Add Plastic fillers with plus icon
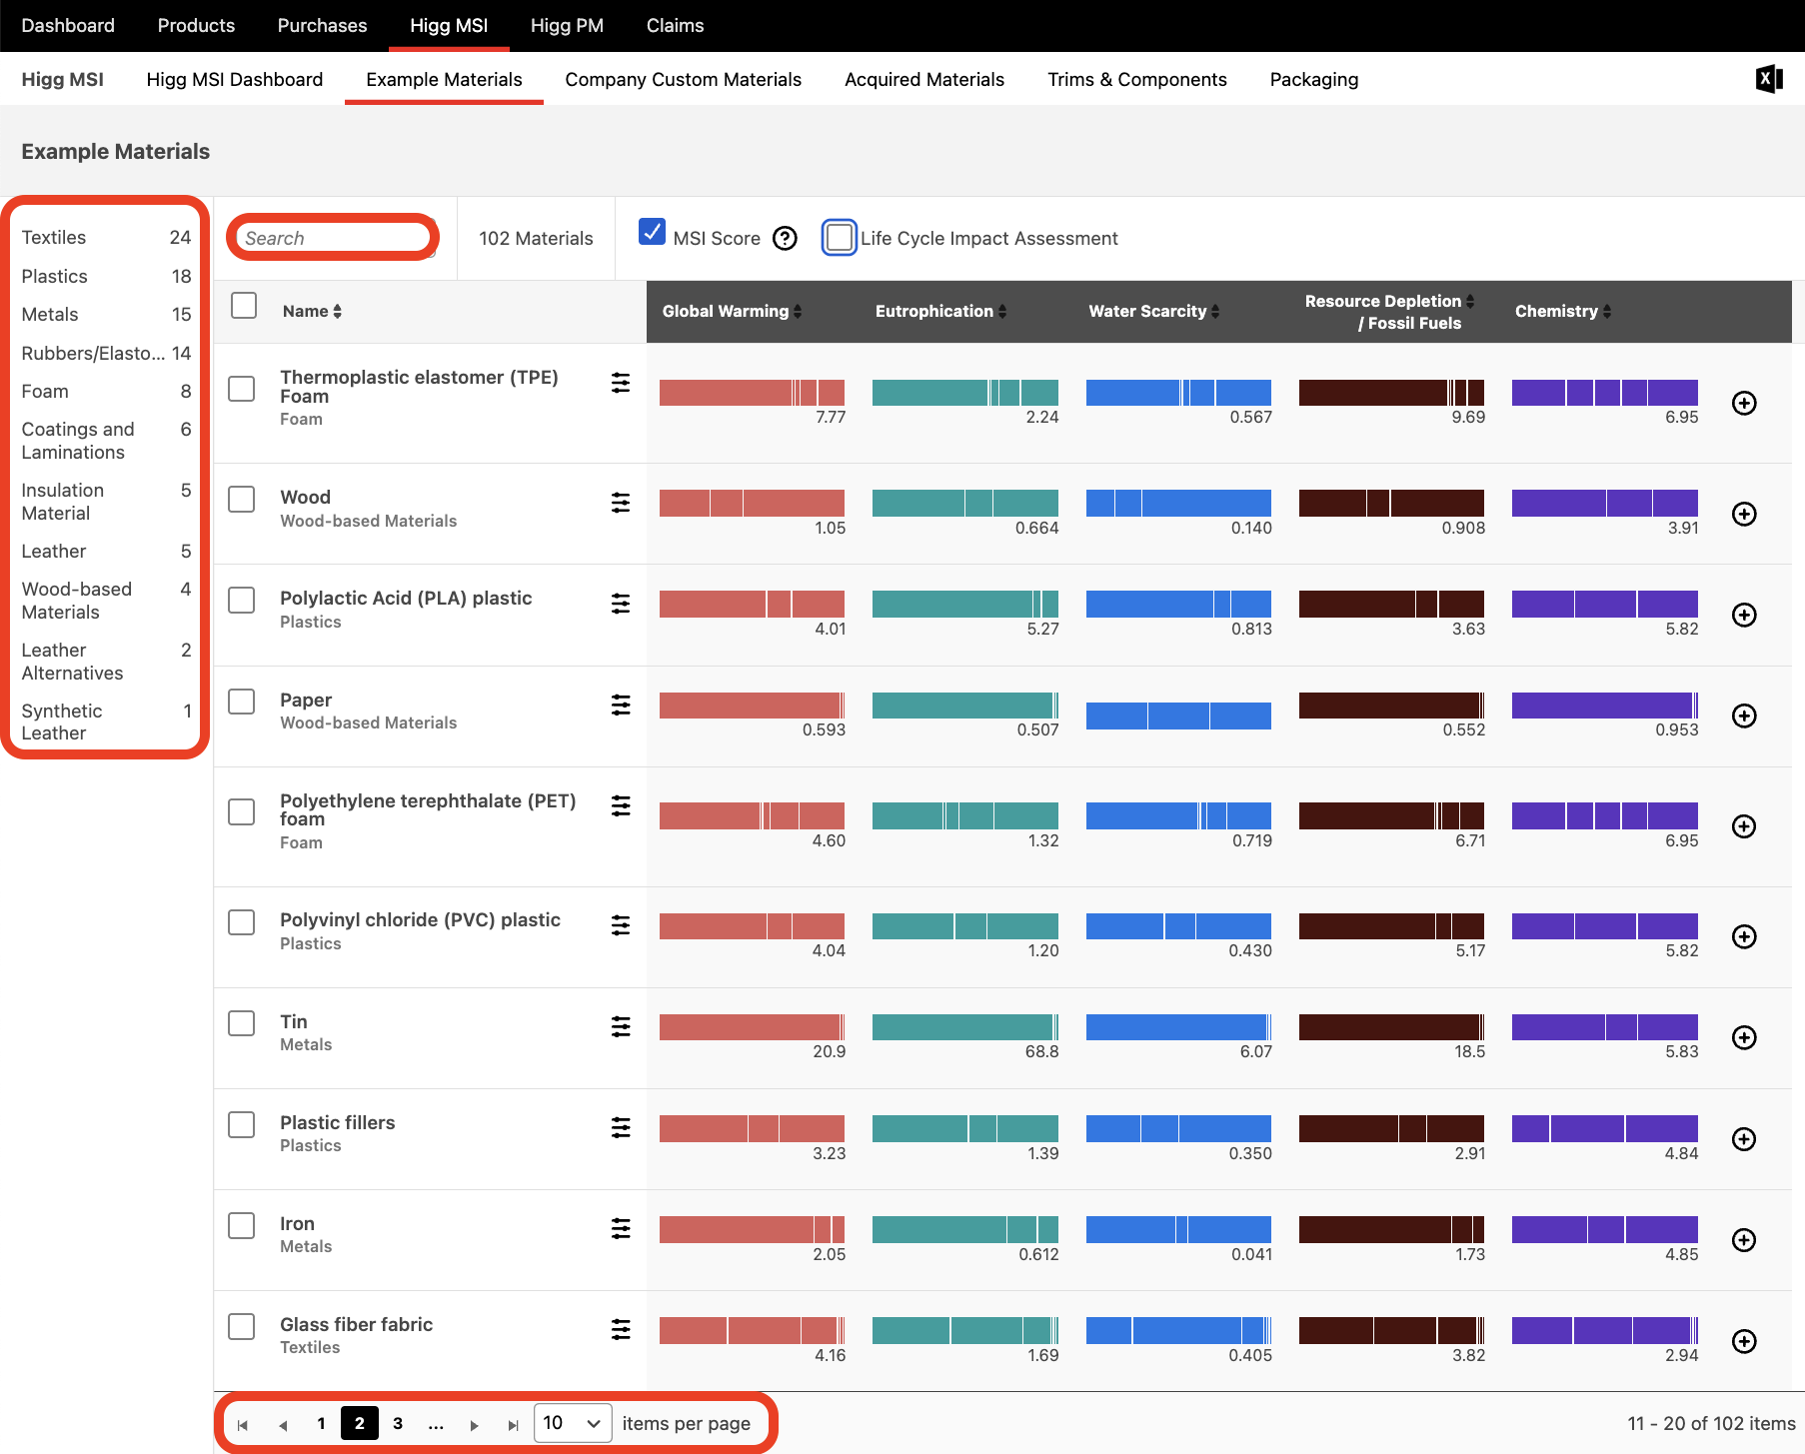Screen dimensions: 1805x1454 click(x=1744, y=1139)
